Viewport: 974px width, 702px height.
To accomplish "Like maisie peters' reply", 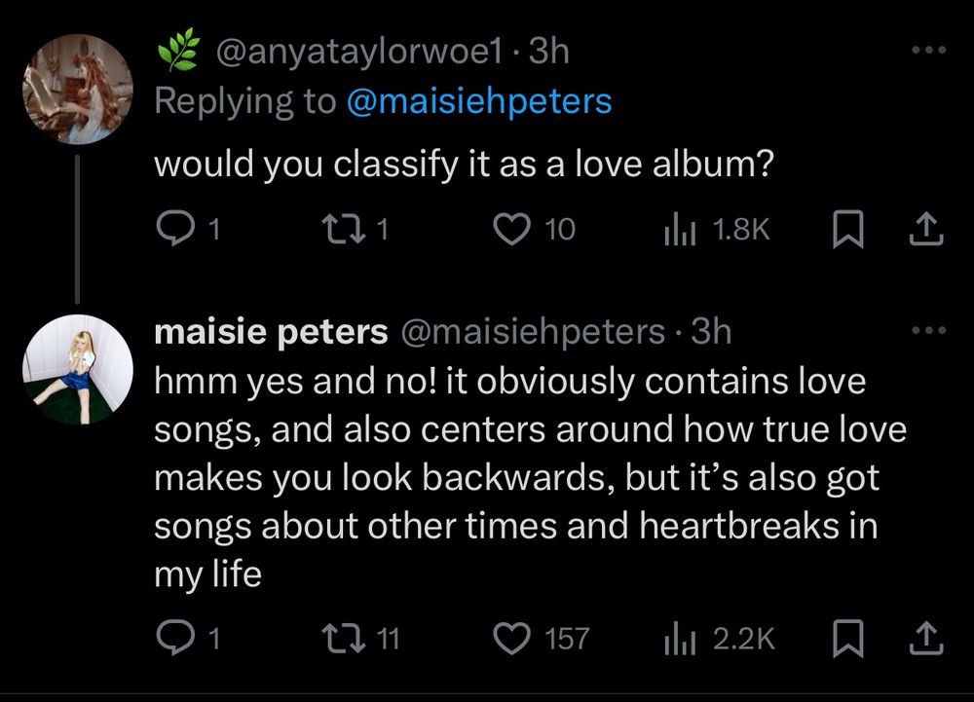I will tap(510, 638).
